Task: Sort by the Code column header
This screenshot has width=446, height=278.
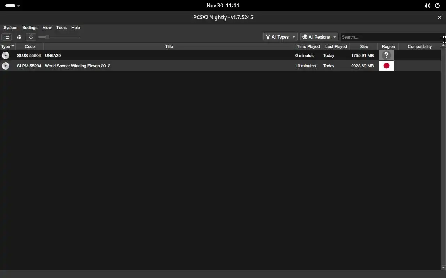Action: [x=30, y=46]
